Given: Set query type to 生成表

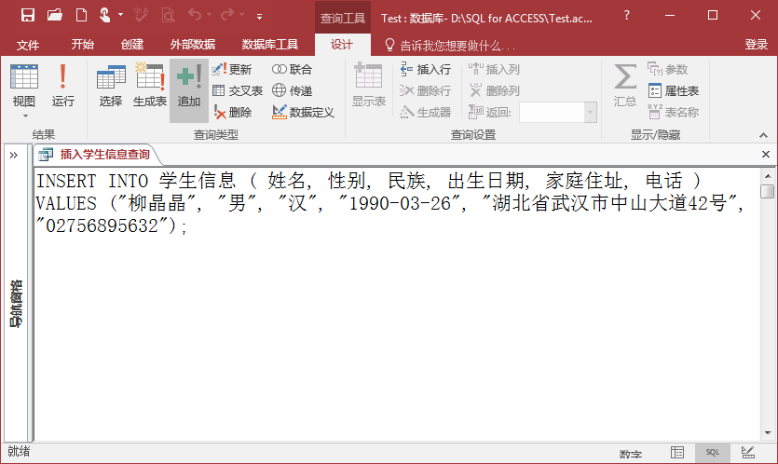Looking at the screenshot, I should 150,86.
